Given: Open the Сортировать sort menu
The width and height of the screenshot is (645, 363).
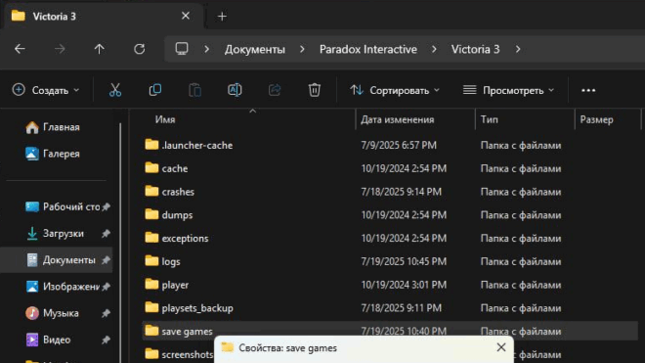Looking at the screenshot, I should coord(395,90).
